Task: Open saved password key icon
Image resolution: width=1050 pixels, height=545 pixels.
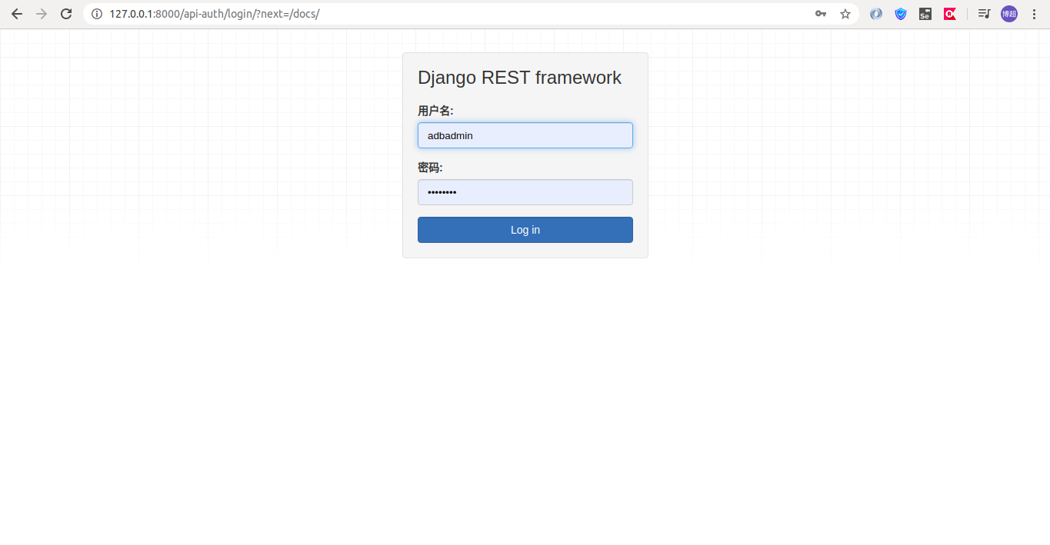Action: point(821,14)
